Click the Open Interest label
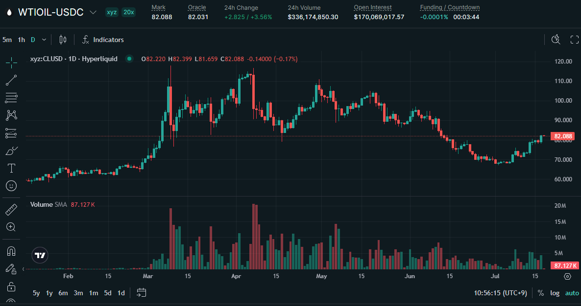The image size is (581, 306). click(x=373, y=7)
